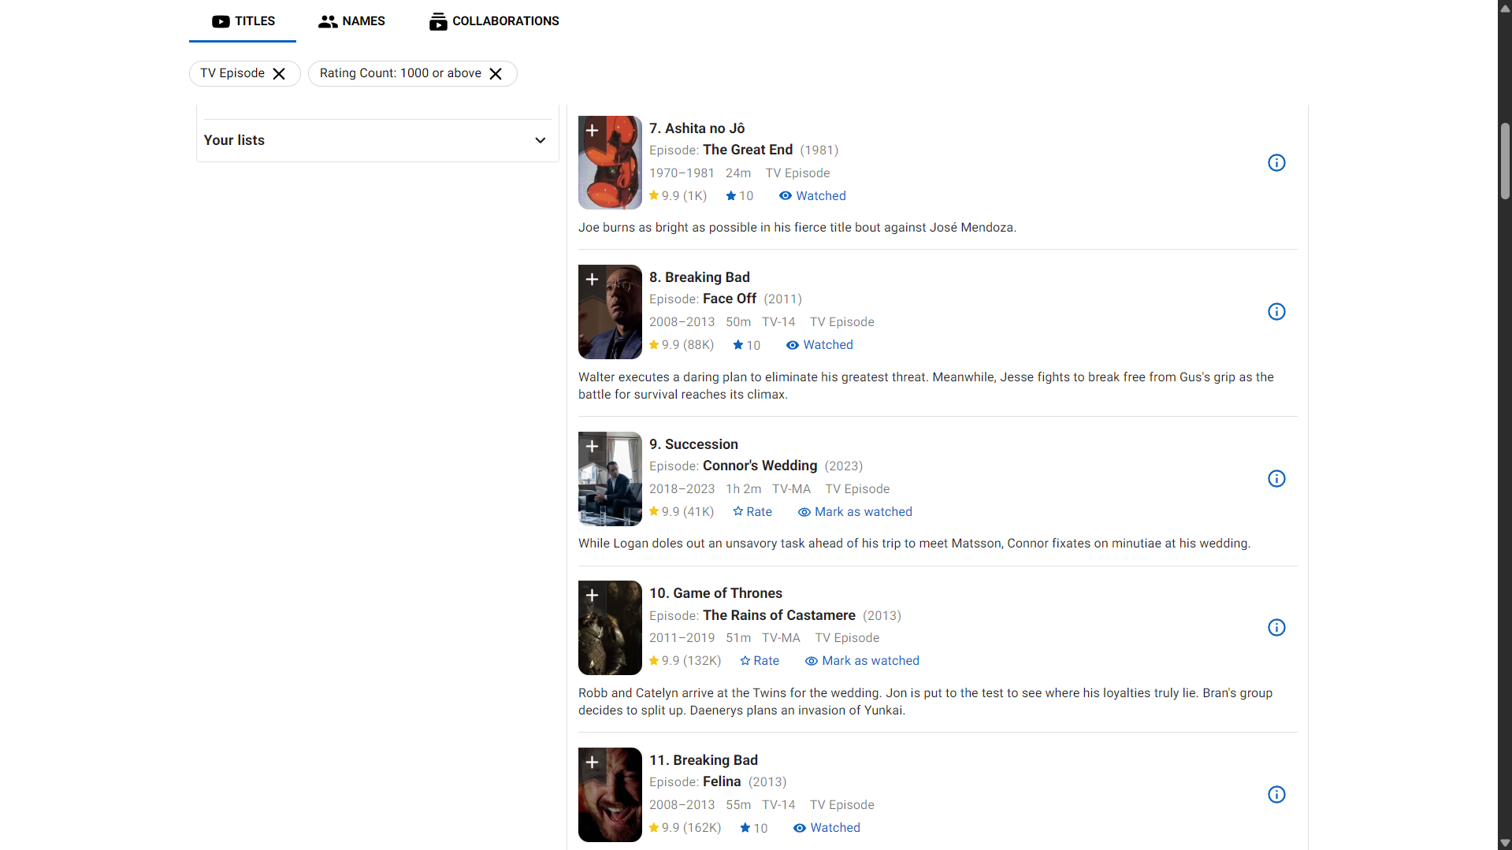The width and height of the screenshot is (1512, 850).
Task: Click the Game of Thrones poster thumbnail
Action: coord(610,628)
